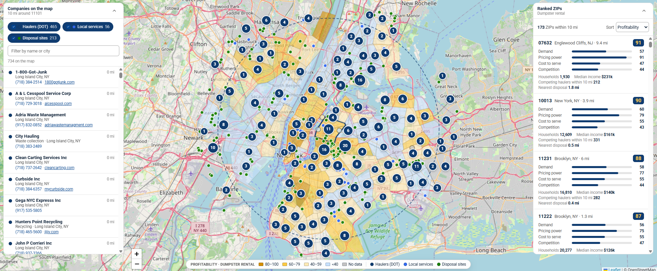The width and height of the screenshot is (657, 271).
Task: Open ZIP 11222 Brooklyn card
Action: 591,232
